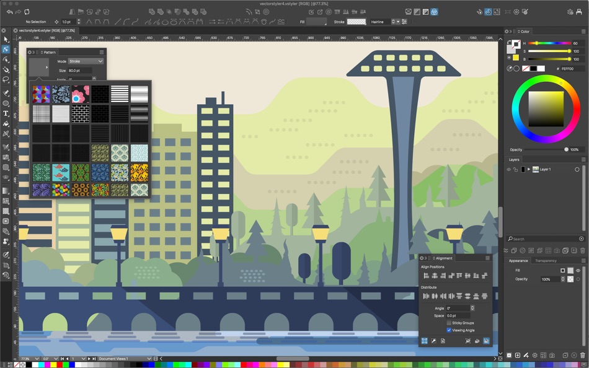The height and width of the screenshot is (368, 589).
Task: Select the arrow Selection tool
Action: pyautogui.click(x=6, y=40)
